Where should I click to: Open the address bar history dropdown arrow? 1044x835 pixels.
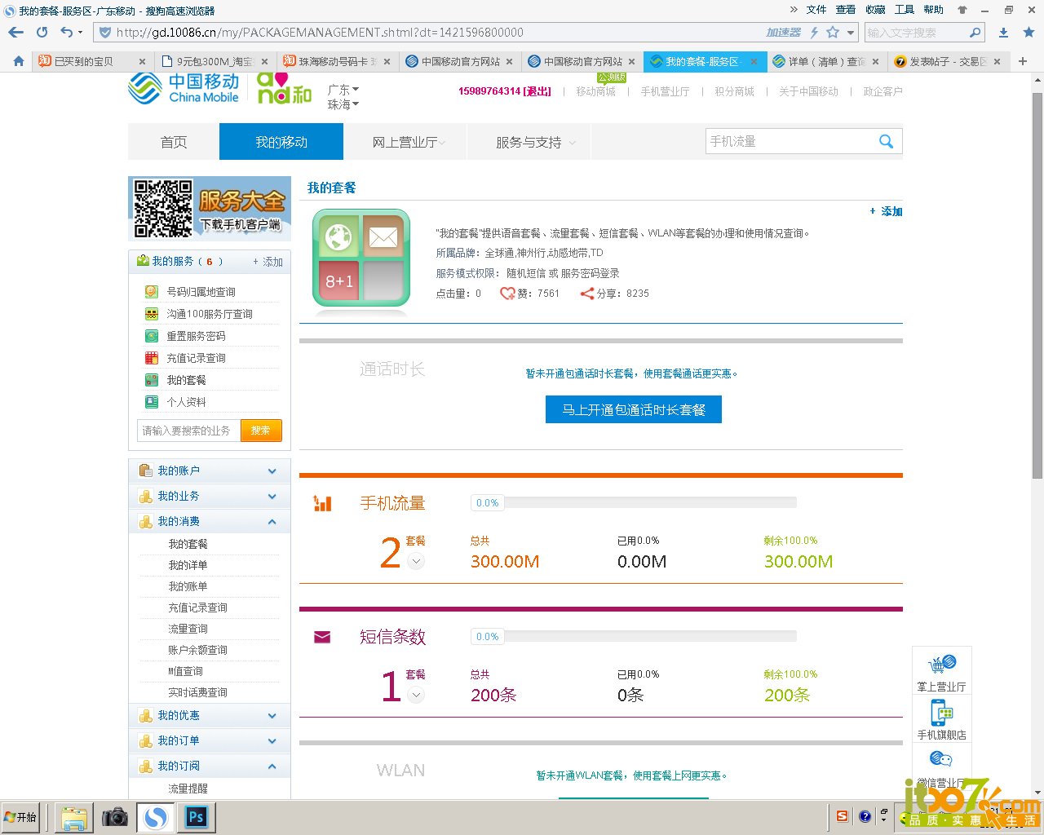852,33
